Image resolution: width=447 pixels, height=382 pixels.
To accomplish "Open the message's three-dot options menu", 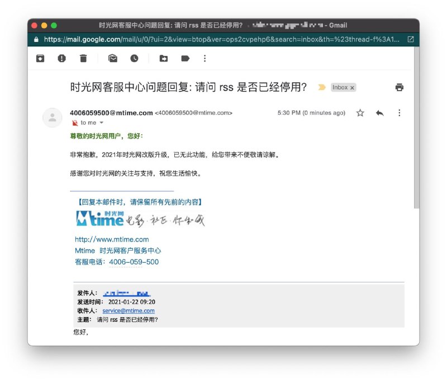I will click(400, 112).
